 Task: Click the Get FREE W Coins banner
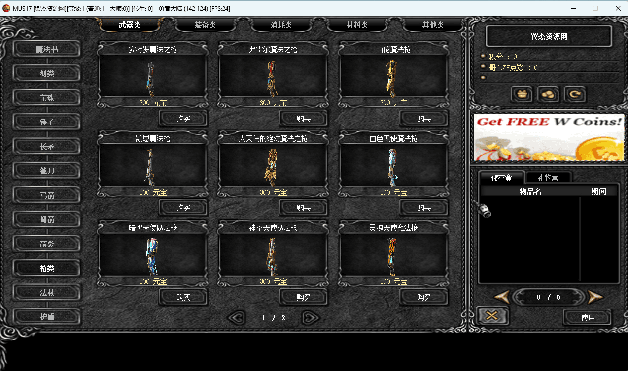[x=548, y=137]
